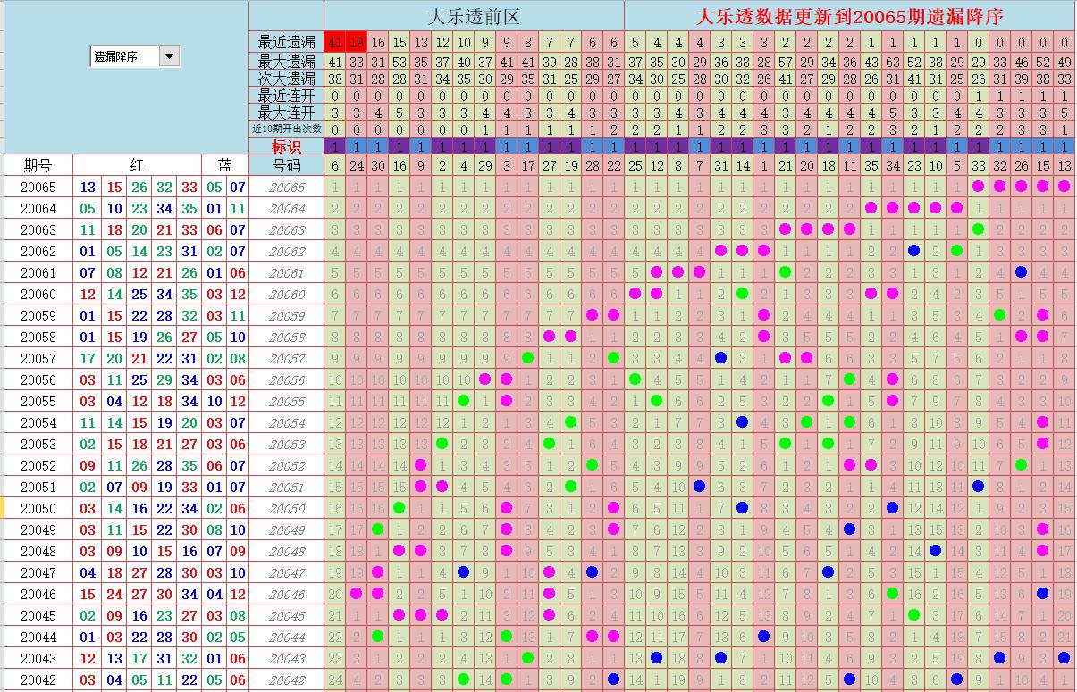Click green dot under 21 in row 20061

click(785, 272)
